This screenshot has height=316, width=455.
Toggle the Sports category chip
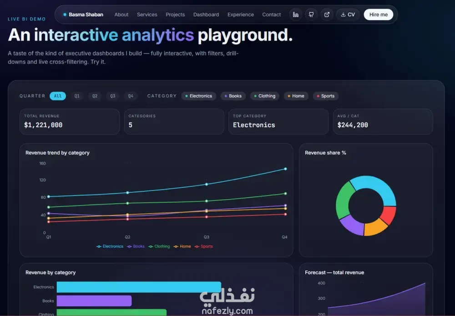[x=326, y=96]
